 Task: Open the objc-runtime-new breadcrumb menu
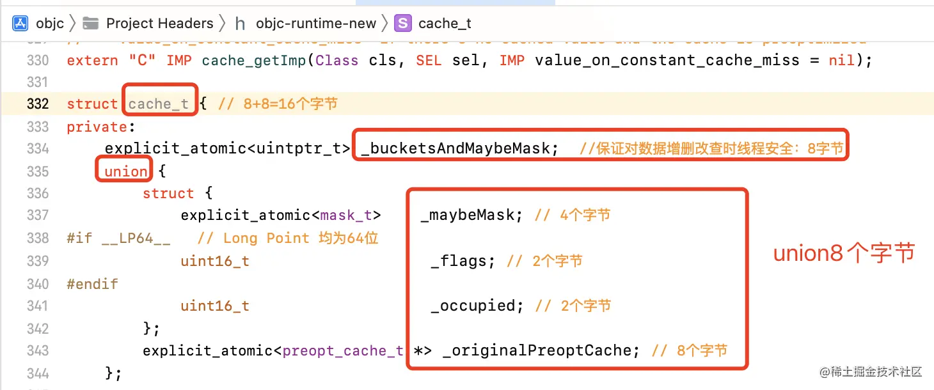pos(316,24)
